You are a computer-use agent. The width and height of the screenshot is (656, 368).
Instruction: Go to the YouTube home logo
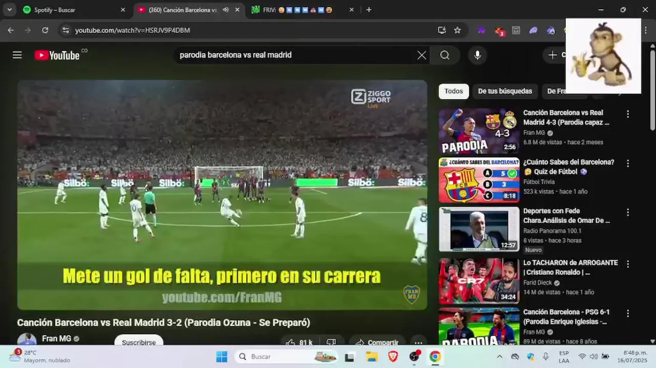[57, 55]
